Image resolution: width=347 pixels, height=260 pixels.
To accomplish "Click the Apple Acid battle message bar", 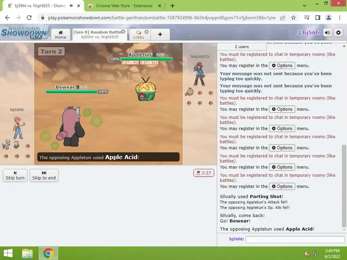I will pyautogui.click(x=108, y=157).
